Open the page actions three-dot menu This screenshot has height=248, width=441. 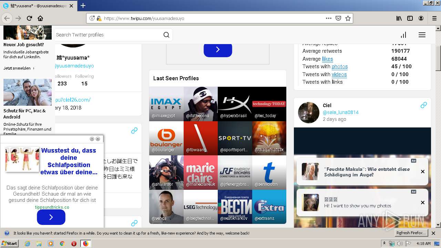(329, 18)
